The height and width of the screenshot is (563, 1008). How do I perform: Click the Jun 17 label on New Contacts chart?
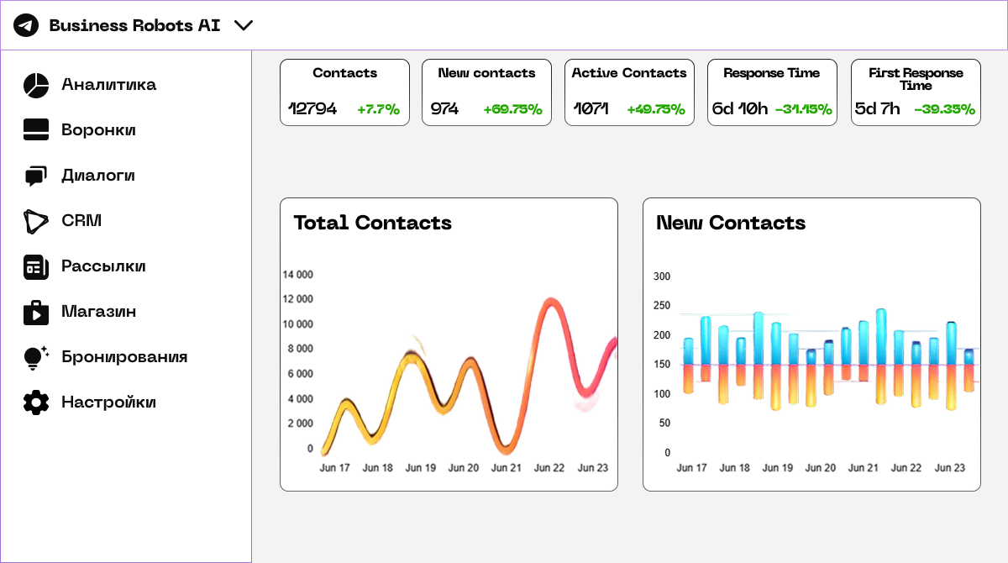[691, 468]
